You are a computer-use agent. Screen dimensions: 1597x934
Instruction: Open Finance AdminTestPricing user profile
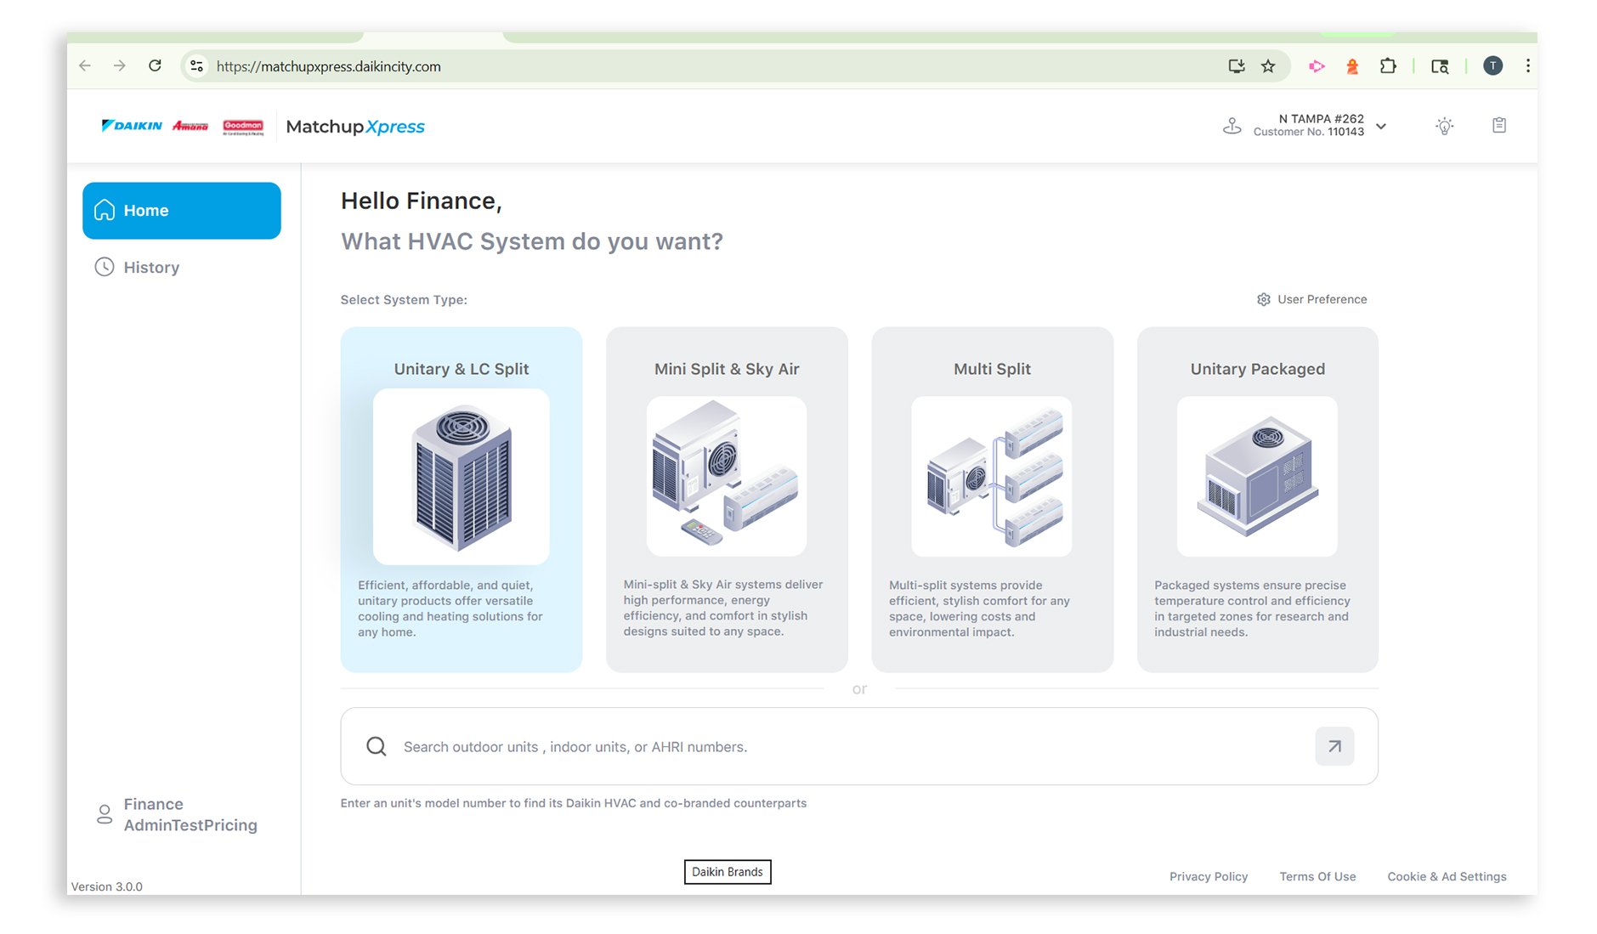pos(177,814)
